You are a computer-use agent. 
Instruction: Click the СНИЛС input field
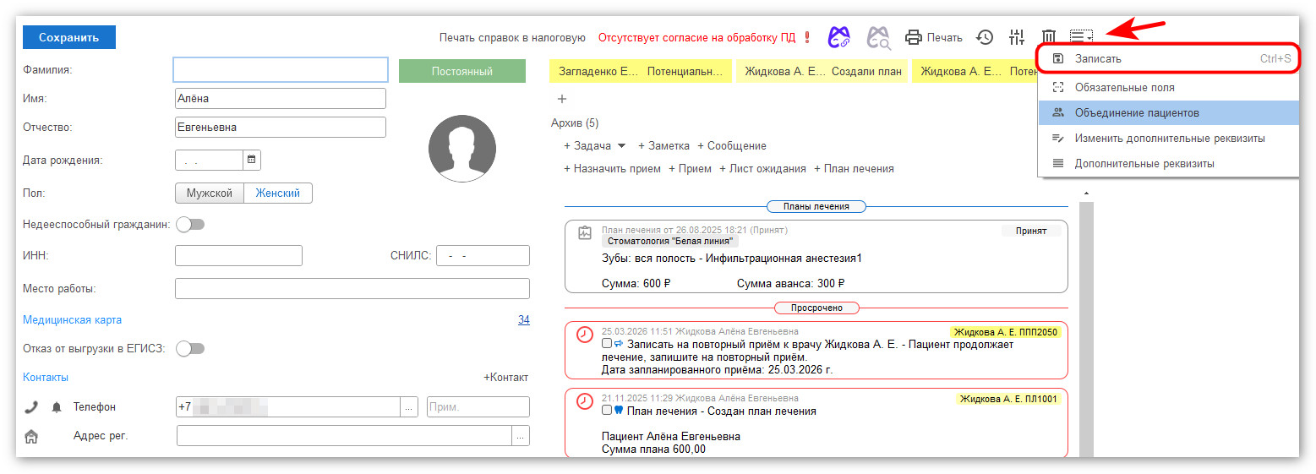click(483, 255)
